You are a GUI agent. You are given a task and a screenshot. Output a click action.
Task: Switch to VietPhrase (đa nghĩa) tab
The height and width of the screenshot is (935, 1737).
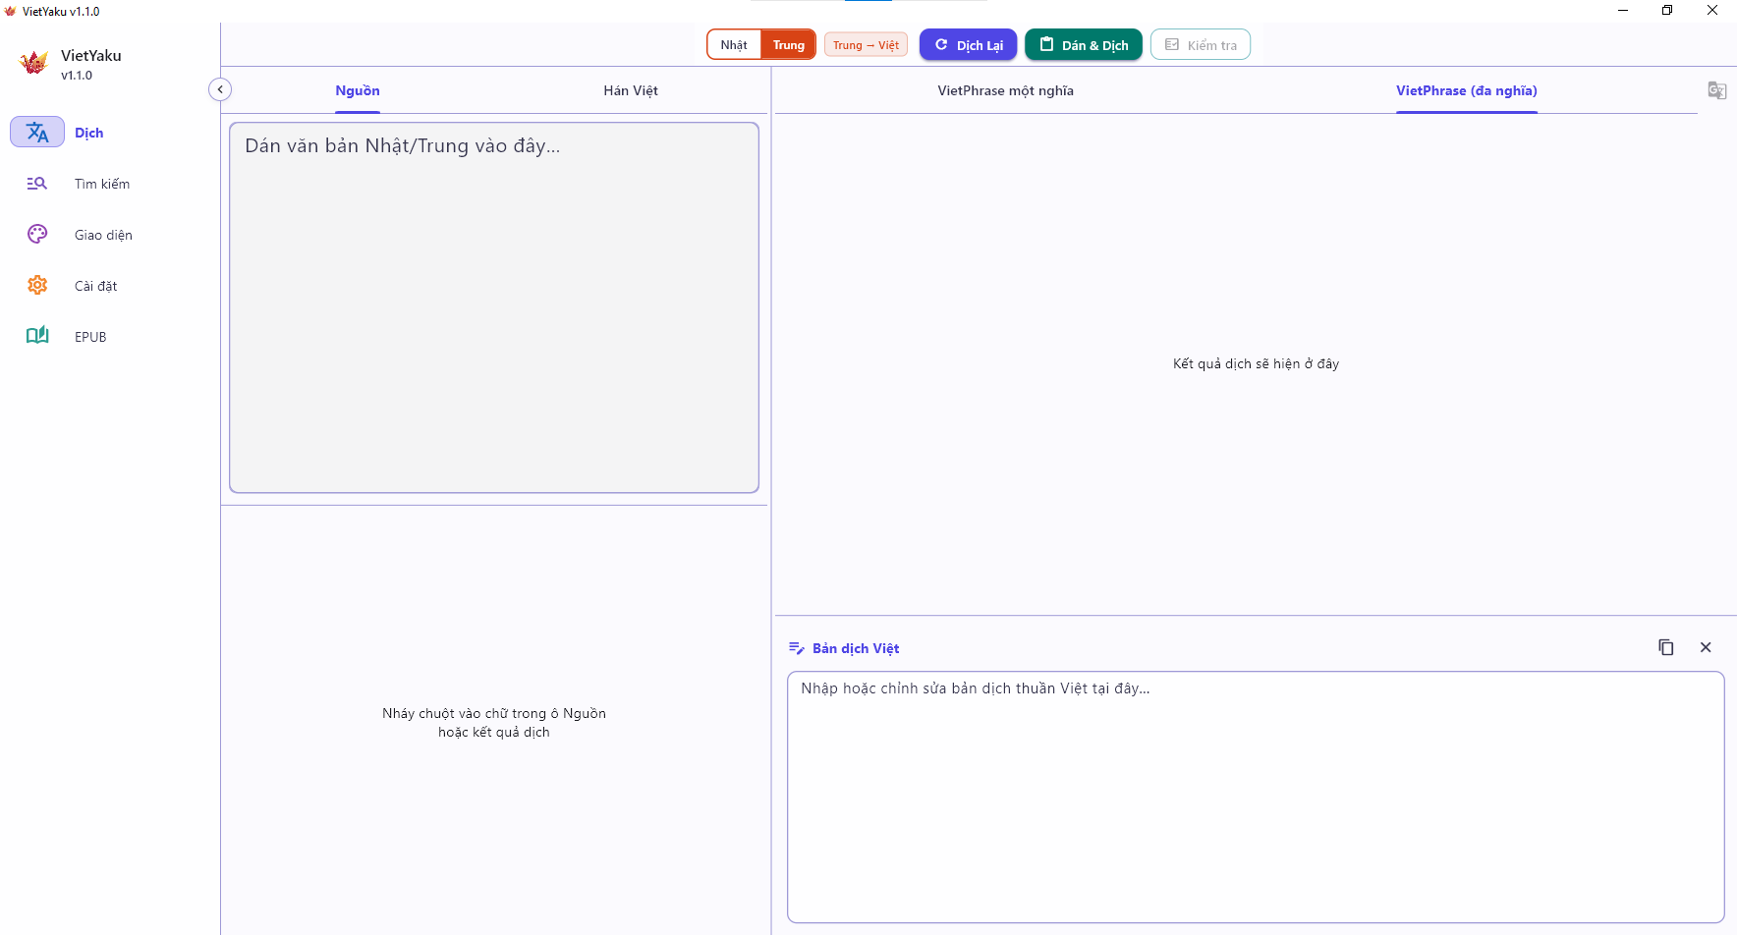click(1467, 90)
